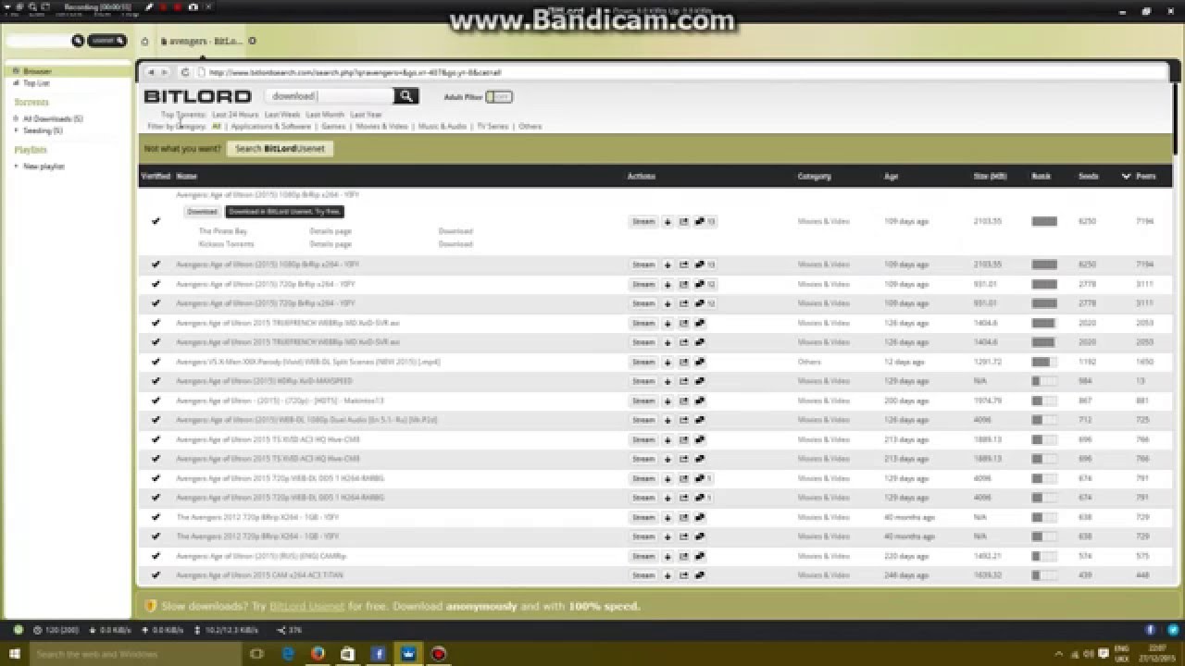
Task: Launch Microsoft Edge from the taskbar
Action: (288, 654)
